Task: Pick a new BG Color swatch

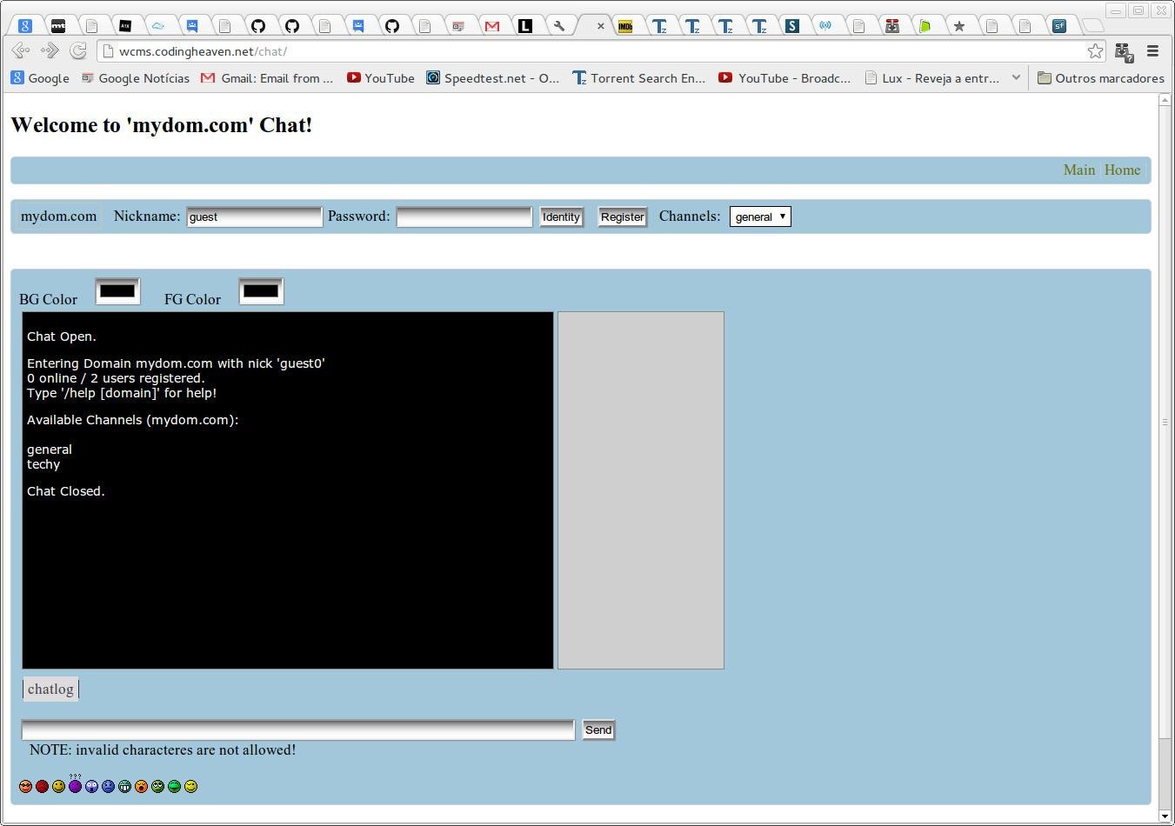Action: (x=117, y=290)
